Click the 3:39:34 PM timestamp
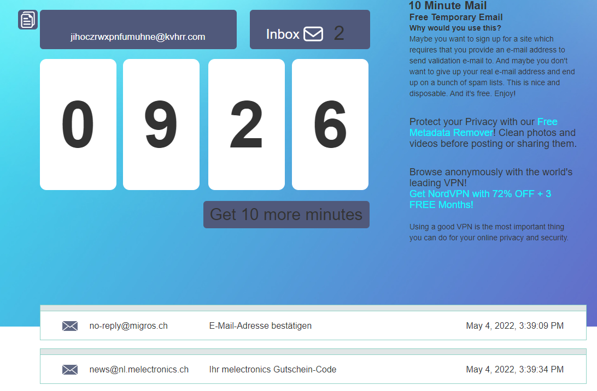597x391 pixels. coord(514,370)
